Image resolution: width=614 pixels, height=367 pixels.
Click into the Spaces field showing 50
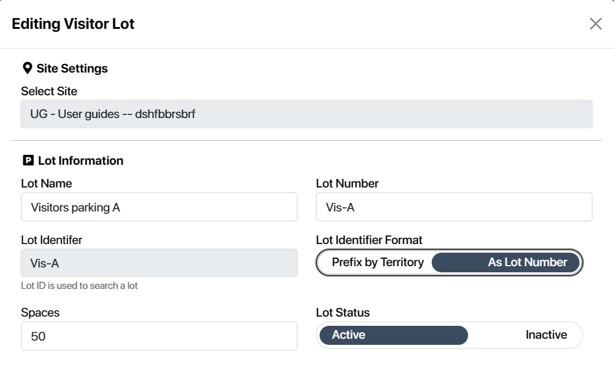[159, 336]
